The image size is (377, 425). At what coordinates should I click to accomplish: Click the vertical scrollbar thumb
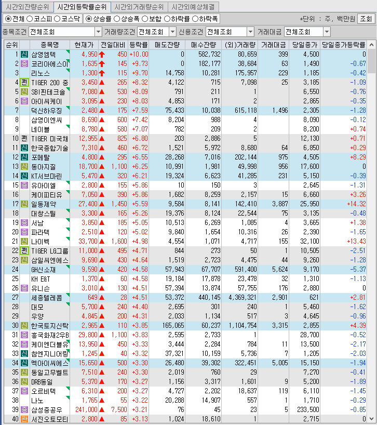[x=371, y=60]
